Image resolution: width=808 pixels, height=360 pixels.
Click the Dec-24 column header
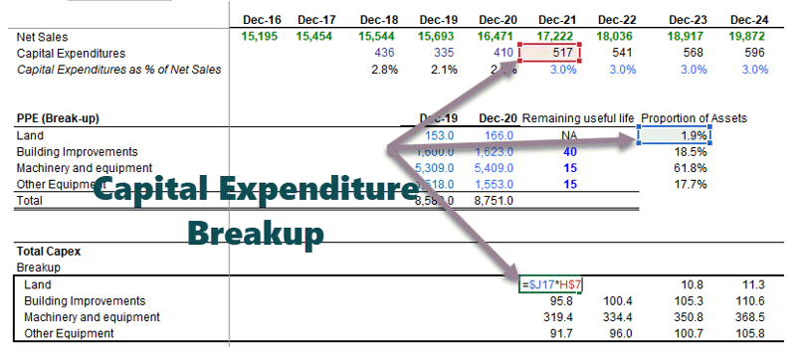click(749, 20)
